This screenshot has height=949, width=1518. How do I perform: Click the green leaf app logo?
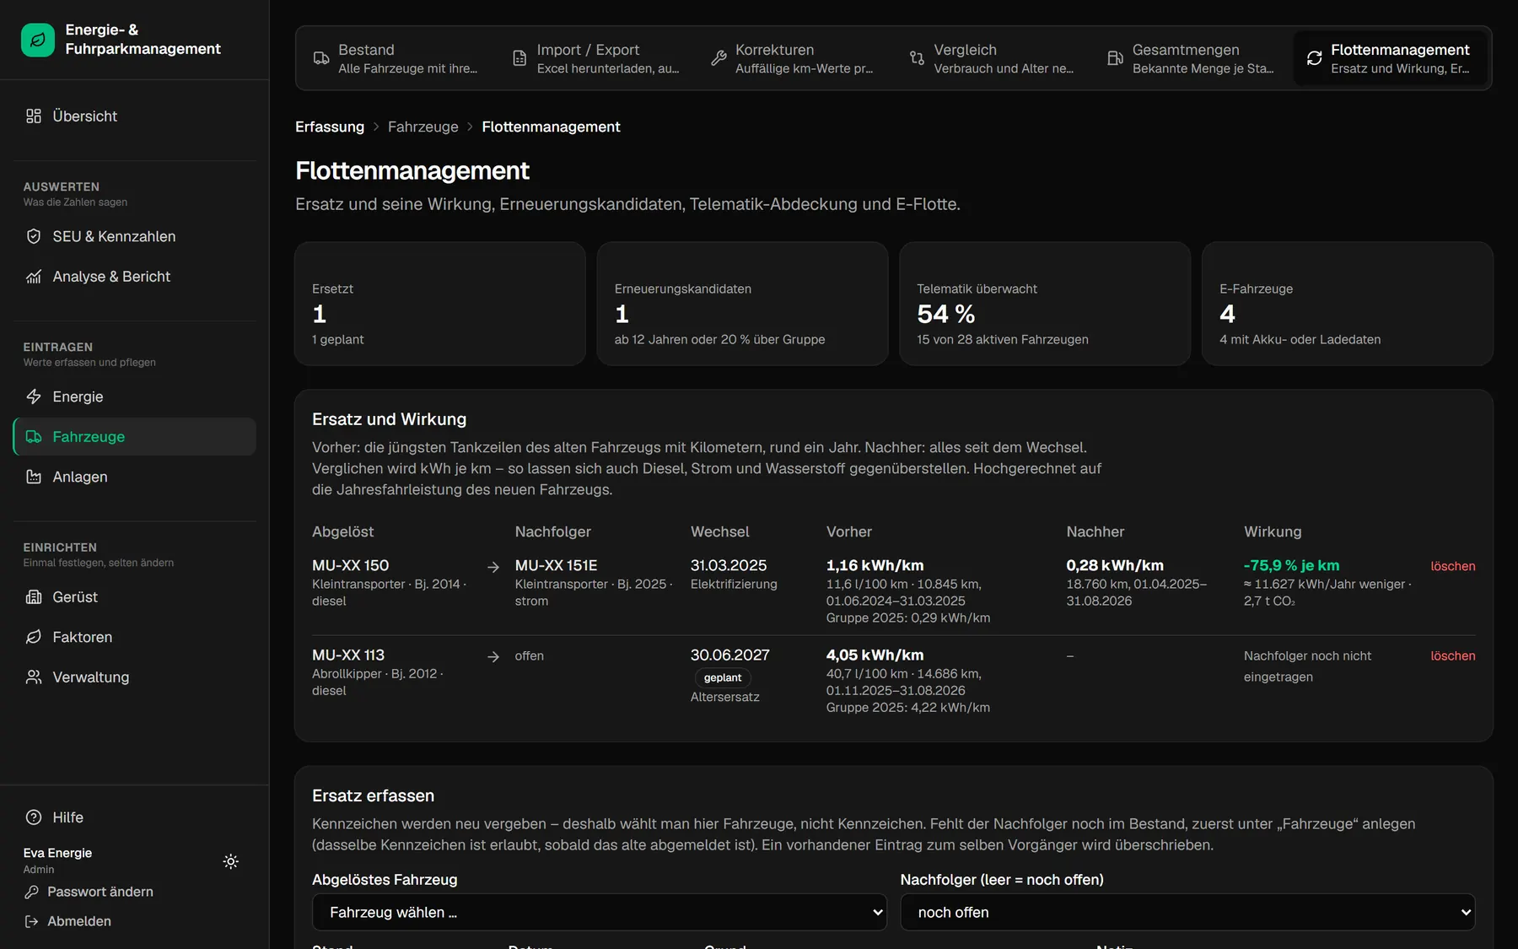click(x=38, y=40)
